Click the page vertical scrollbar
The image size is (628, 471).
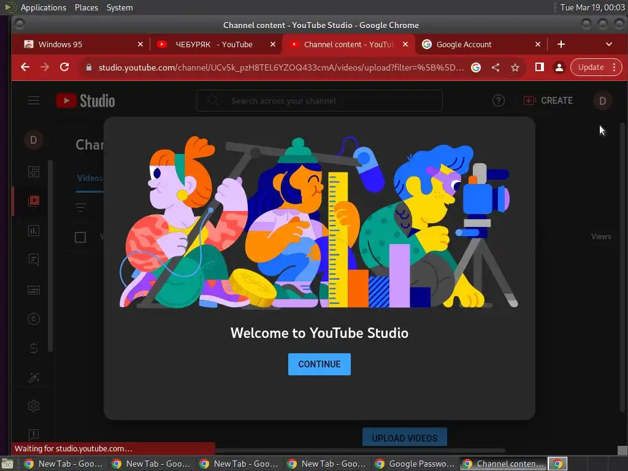pos(622,269)
